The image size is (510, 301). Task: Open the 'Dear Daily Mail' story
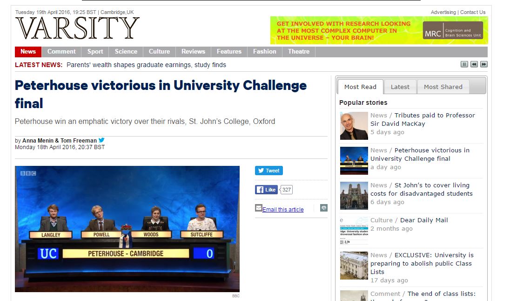pos(424,220)
